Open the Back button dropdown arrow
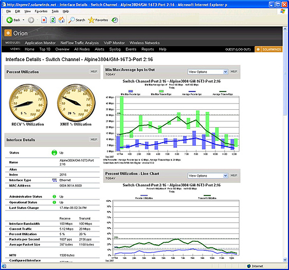 tap(24, 20)
